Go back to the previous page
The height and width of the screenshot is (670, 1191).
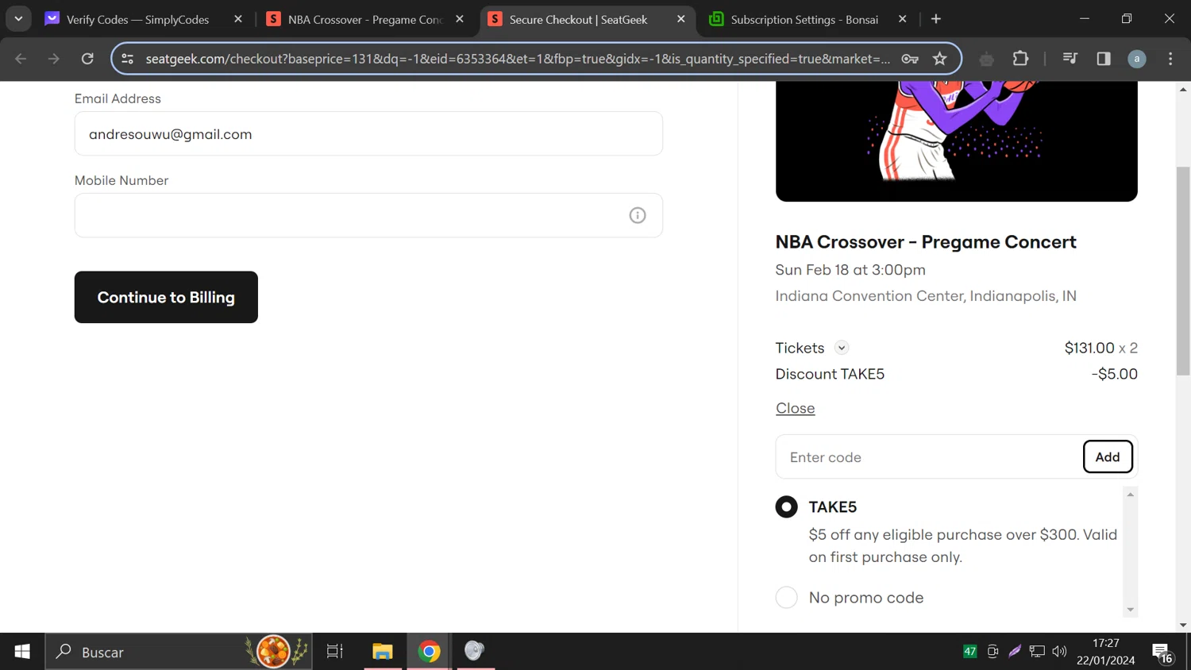pos(21,59)
